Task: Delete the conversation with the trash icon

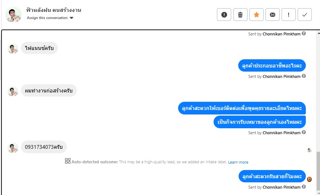Action: [240, 15]
